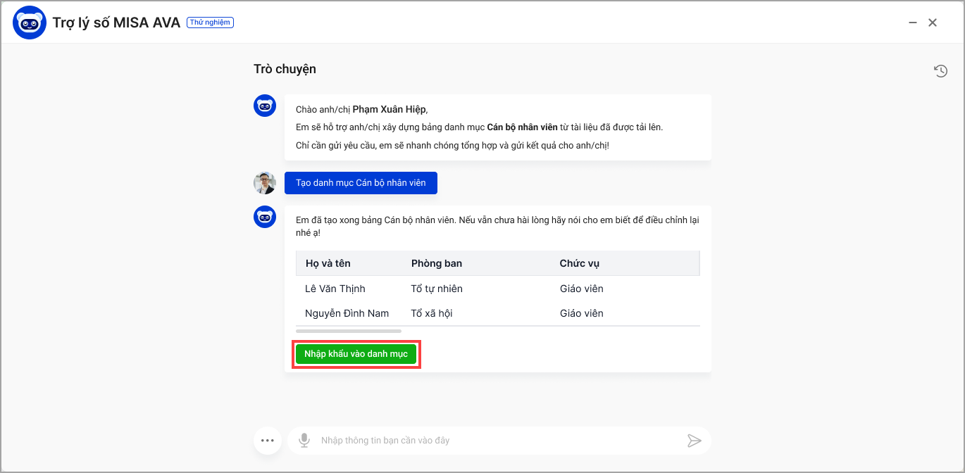
Task: Open the chat history icon
Action: click(x=940, y=70)
